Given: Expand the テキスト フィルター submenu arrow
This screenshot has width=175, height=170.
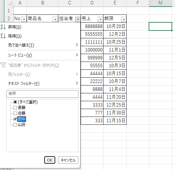Looking at the screenshot, I should coord(77,83).
